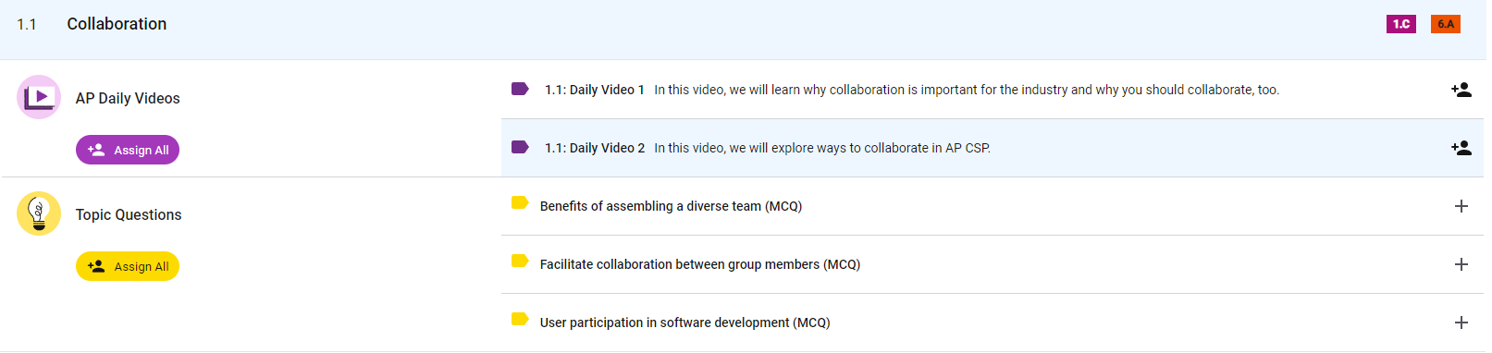Expand the Facilitate collaboration between group members question

[1461, 264]
